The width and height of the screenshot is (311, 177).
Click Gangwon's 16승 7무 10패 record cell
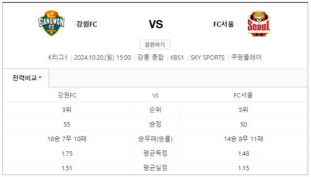point(67,139)
